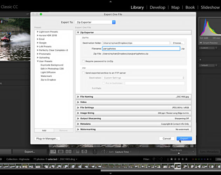221x175 pixels.
Task: Select the Painter spray can tool
Action: point(95,152)
